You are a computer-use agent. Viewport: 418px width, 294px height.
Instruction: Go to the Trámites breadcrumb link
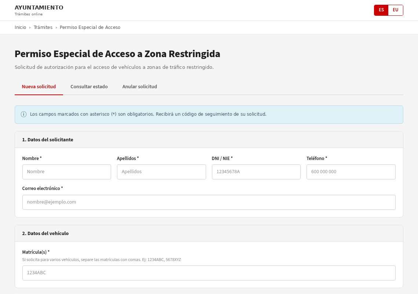[43, 27]
